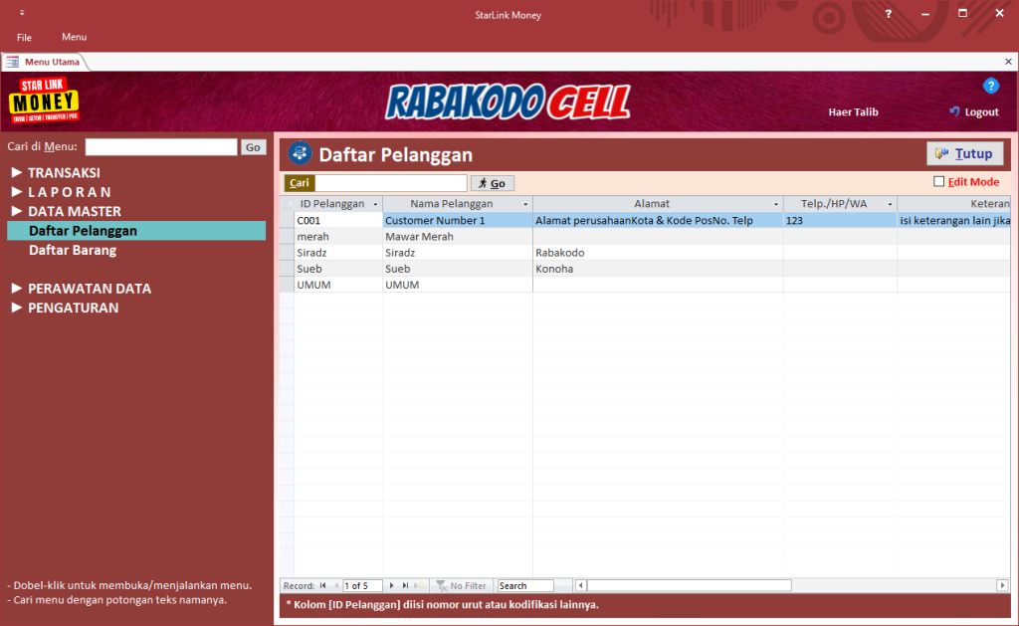Click the Logout link

coord(973,111)
